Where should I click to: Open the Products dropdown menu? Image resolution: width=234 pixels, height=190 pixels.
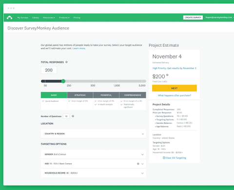click(64, 18)
